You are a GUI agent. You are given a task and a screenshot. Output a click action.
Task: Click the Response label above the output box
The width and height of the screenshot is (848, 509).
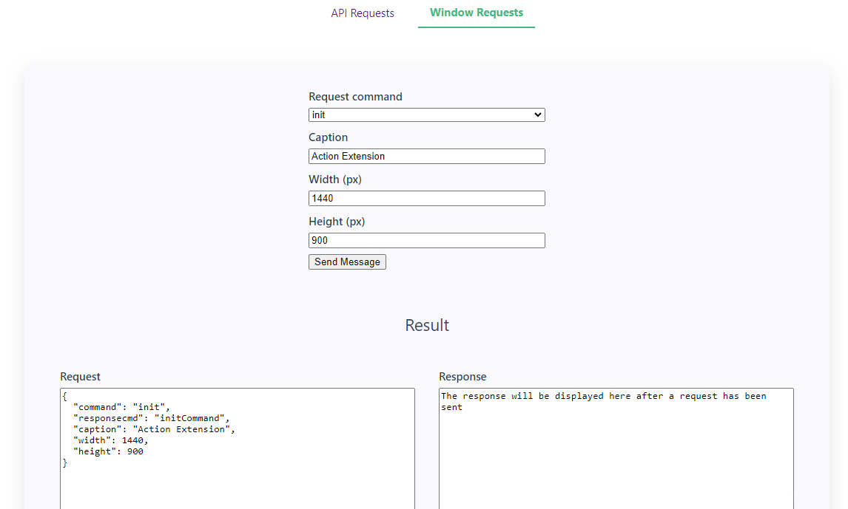pyautogui.click(x=462, y=377)
